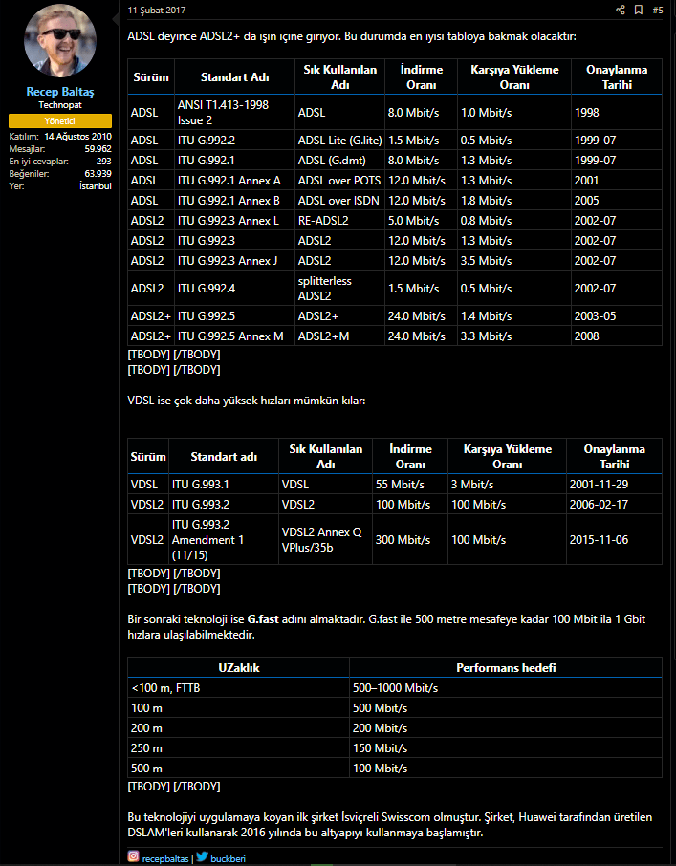
Task: Open buckberi Twitter profile link
Action: (229, 858)
